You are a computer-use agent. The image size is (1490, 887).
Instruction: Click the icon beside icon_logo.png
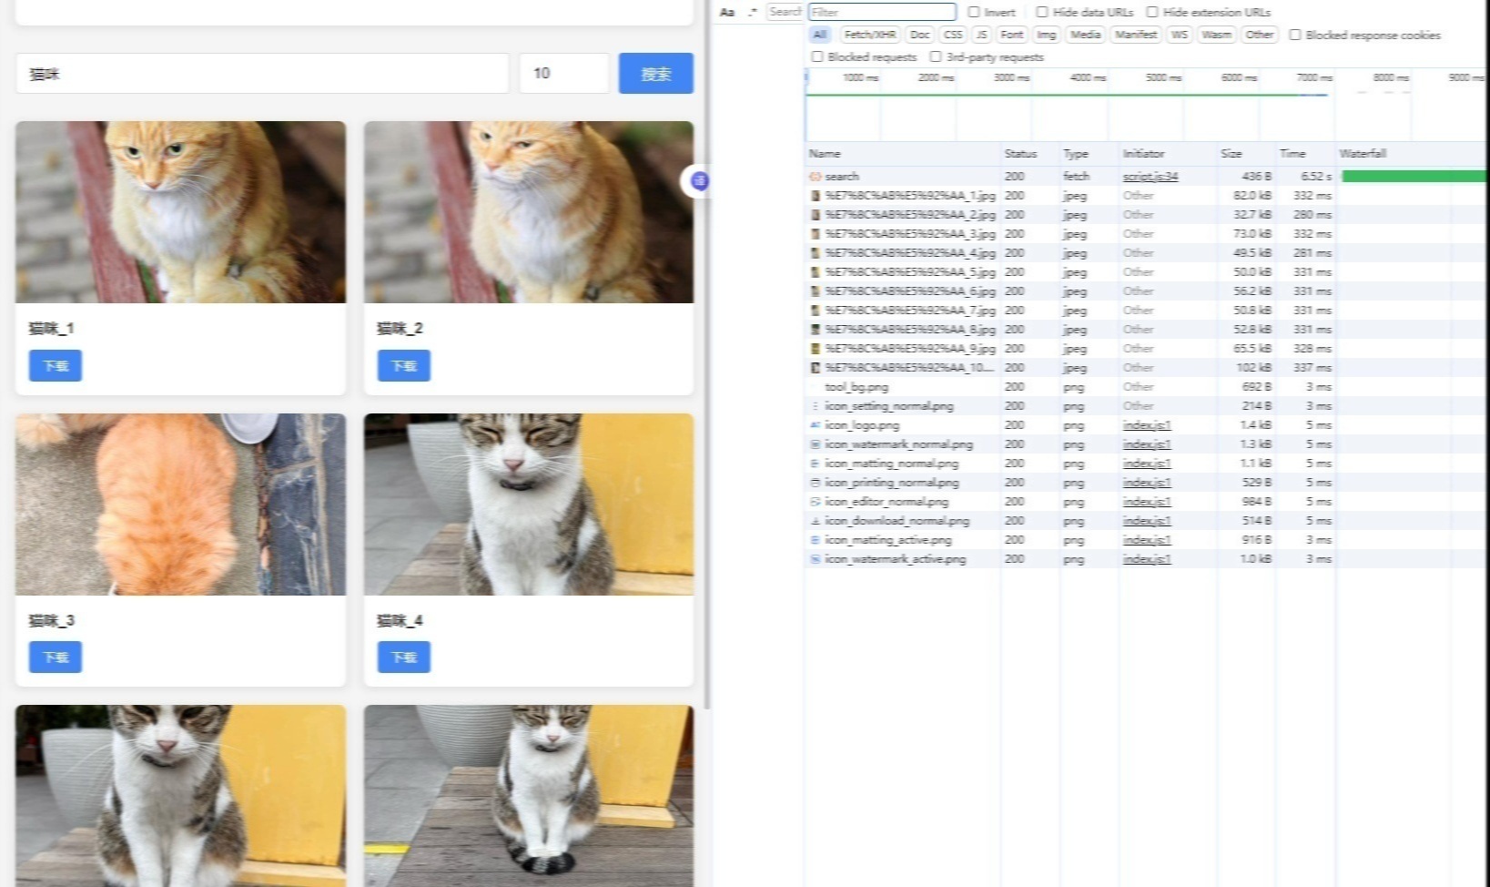coord(816,425)
